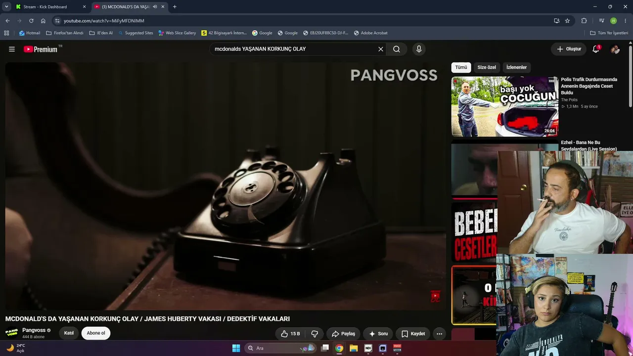
Task: Open the Chrome profile H avatar
Action: tap(614, 21)
